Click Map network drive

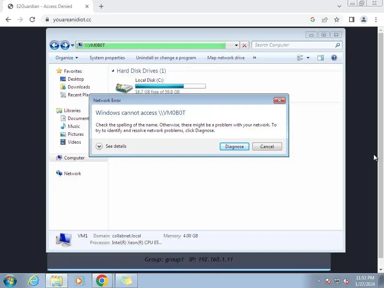[x=226, y=58]
